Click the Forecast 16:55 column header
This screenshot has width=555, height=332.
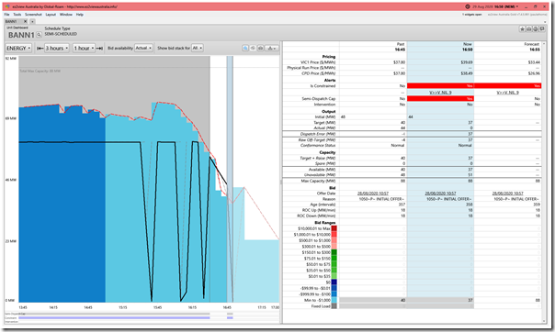click(532, 47)
